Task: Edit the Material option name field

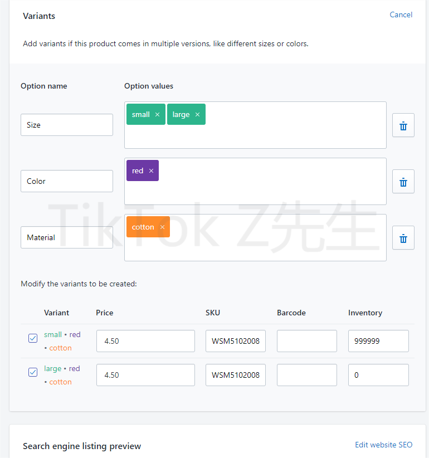Action: 67,237
